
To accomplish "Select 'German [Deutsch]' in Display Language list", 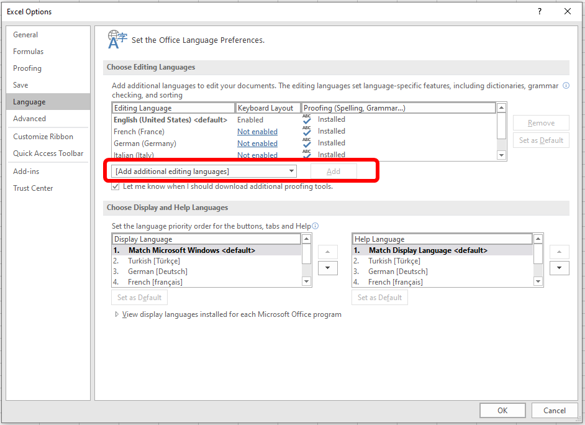I will [x=207, y=272].
